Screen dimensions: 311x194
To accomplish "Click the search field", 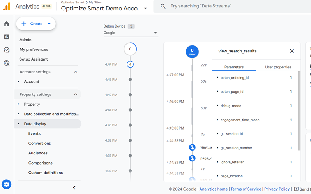I will [232, 6].
